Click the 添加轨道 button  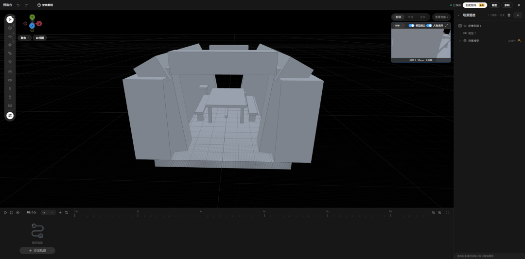click(37, 250)
